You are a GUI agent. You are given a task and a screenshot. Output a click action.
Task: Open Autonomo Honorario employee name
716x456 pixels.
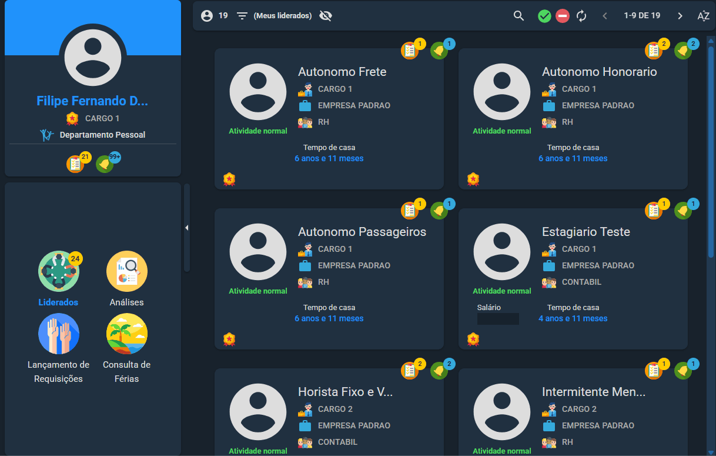pos(600,72)
